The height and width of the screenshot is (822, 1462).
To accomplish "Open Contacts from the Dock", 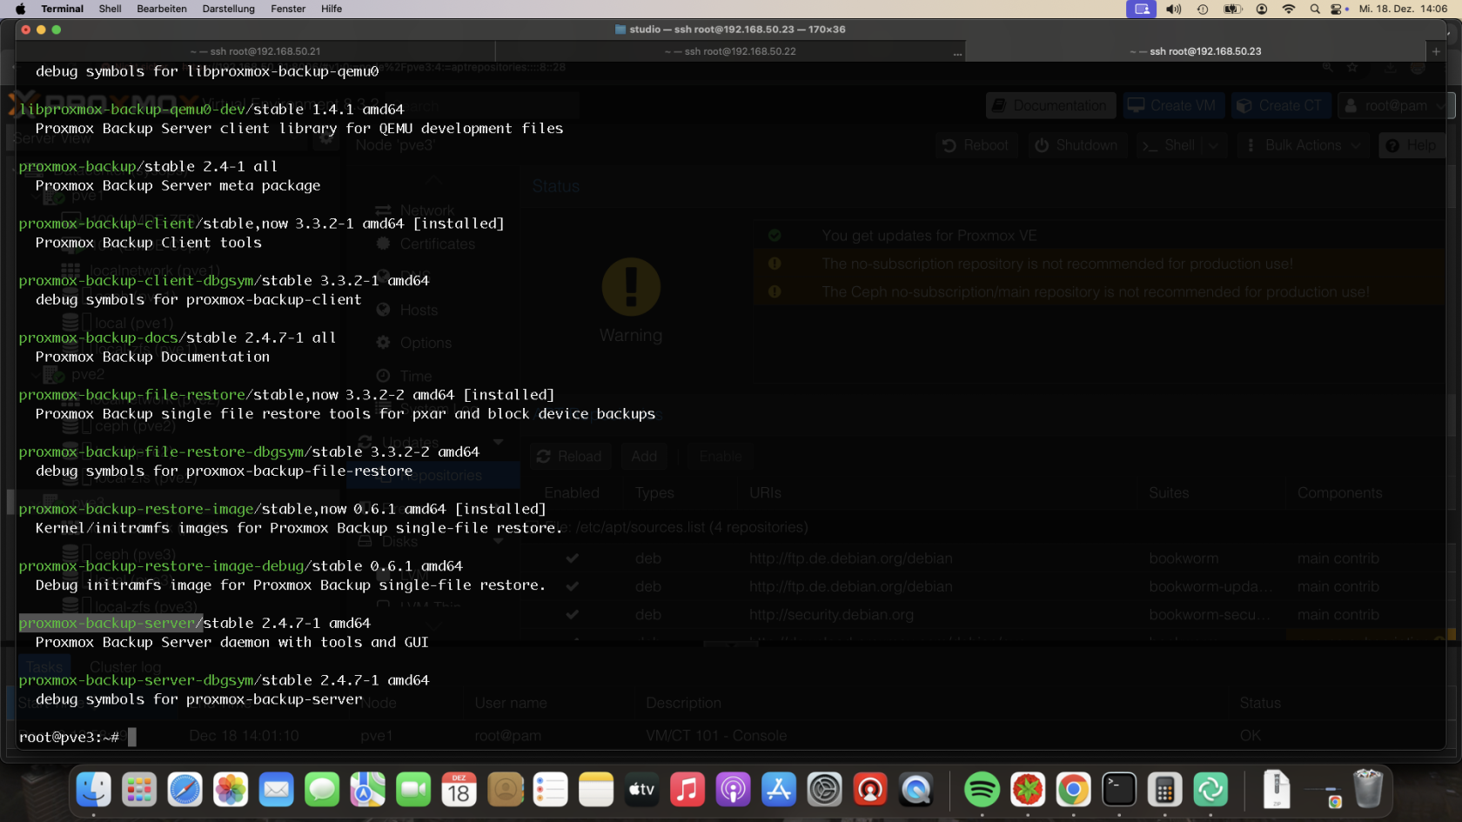I will point(505,790).
